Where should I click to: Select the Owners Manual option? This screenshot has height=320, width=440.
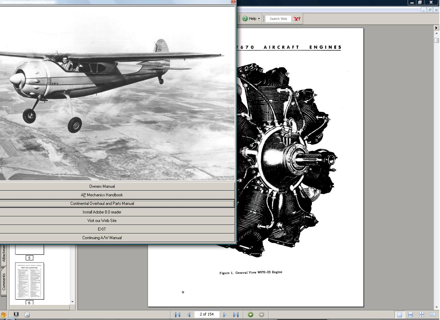coord(102,186)
